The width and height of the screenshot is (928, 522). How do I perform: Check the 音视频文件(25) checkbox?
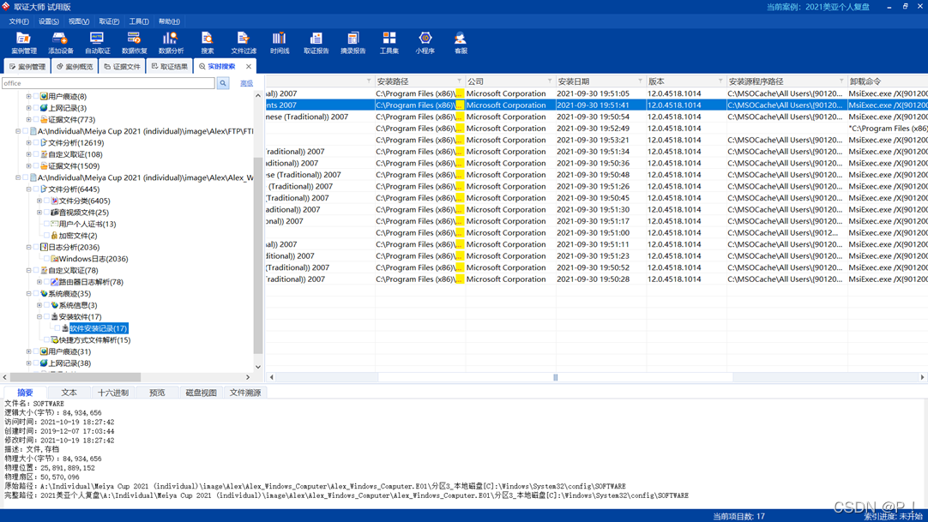(47, 213)
